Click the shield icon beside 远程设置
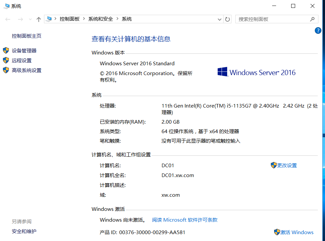 click(6, 60)
